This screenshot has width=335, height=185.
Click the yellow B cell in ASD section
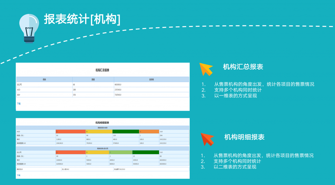click(x=99, y=132)
